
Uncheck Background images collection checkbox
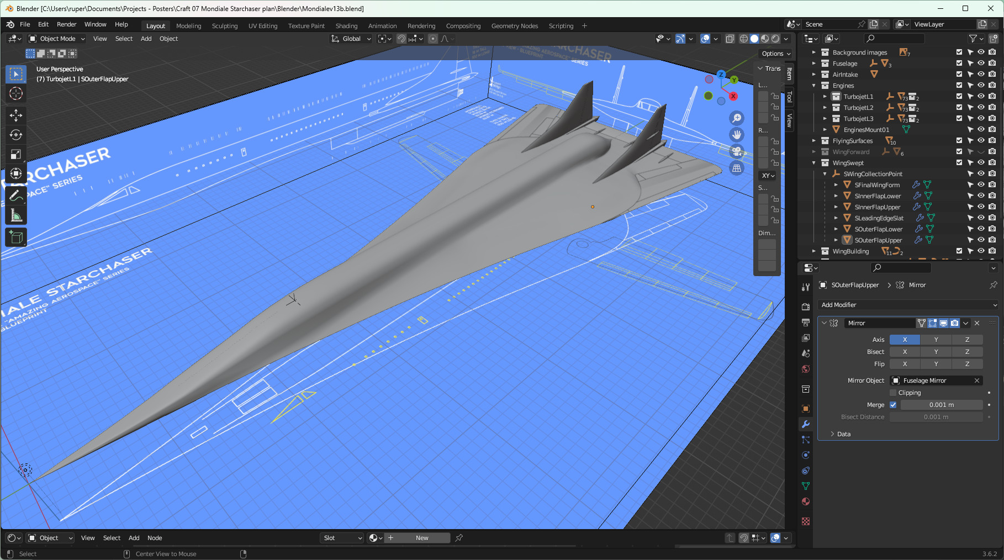(x=959, y=52)
